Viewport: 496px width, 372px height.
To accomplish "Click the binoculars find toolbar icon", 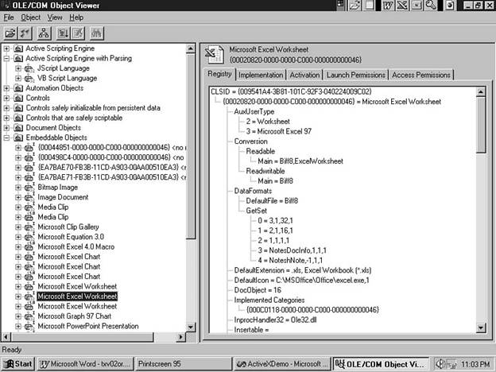I will (x=97, y=33).
